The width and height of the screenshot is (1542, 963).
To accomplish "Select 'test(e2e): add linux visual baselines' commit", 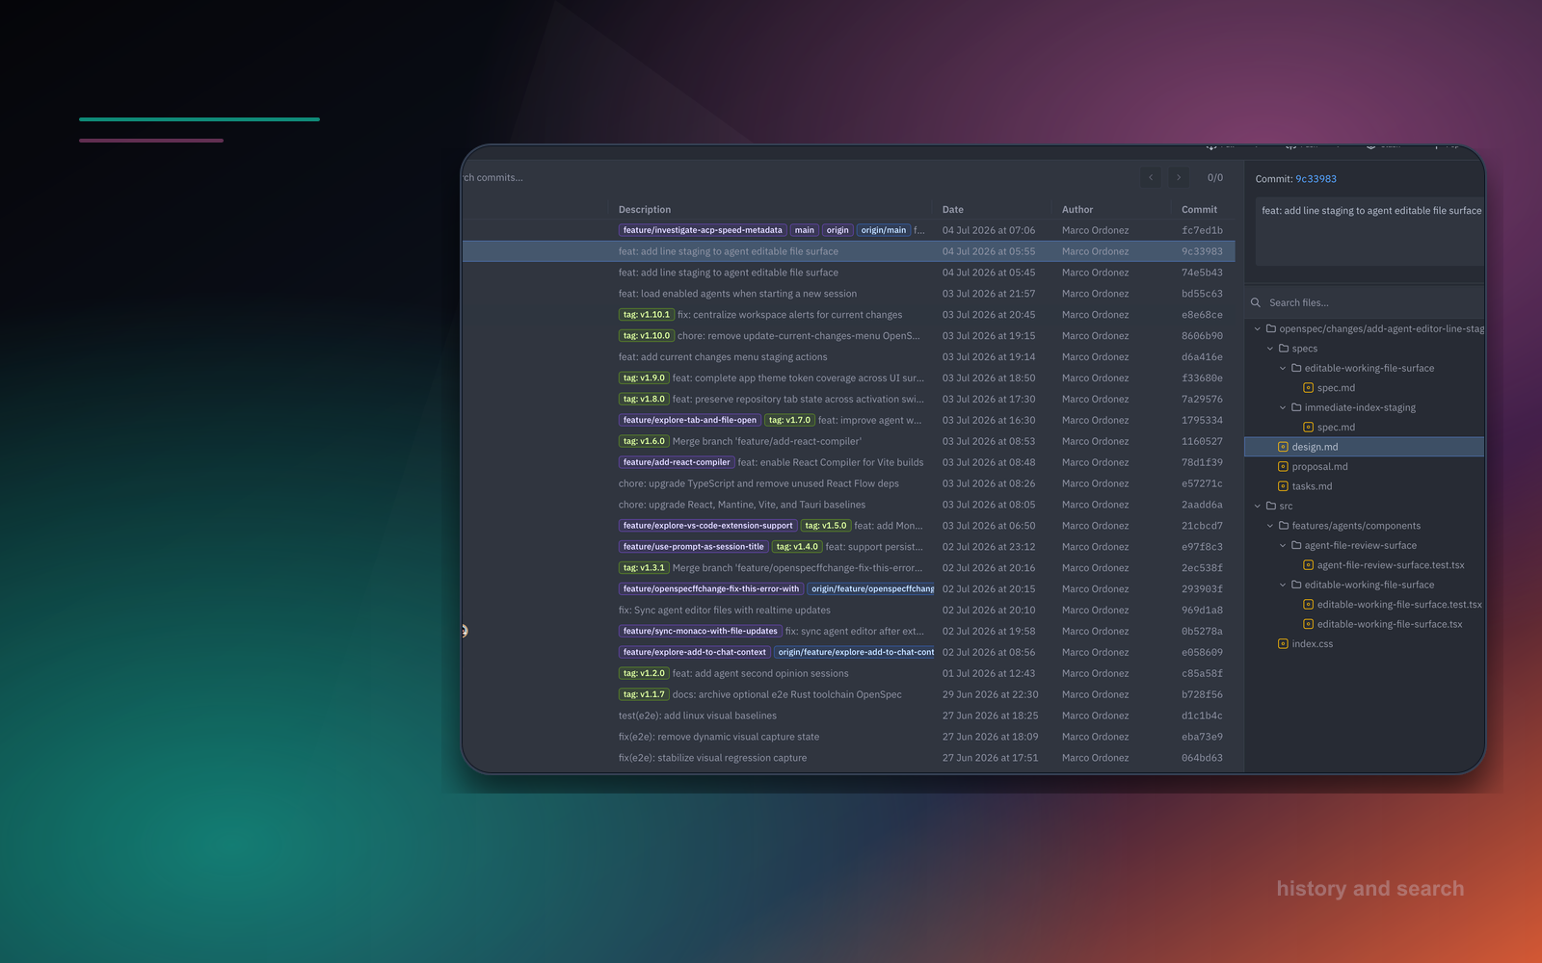I will tap(848, 716).
